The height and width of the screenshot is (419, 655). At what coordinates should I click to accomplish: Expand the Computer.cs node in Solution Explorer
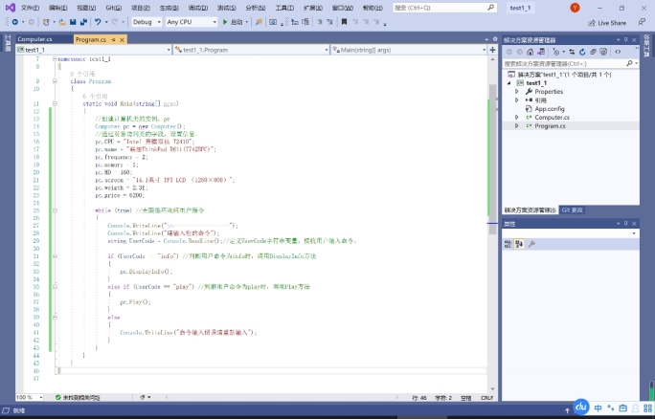pos(517,118)
